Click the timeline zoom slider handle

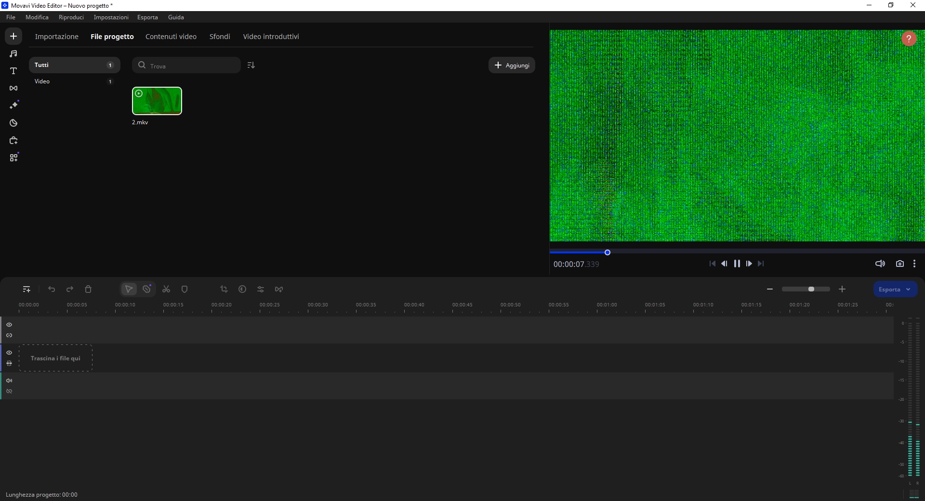coord(811,289)
